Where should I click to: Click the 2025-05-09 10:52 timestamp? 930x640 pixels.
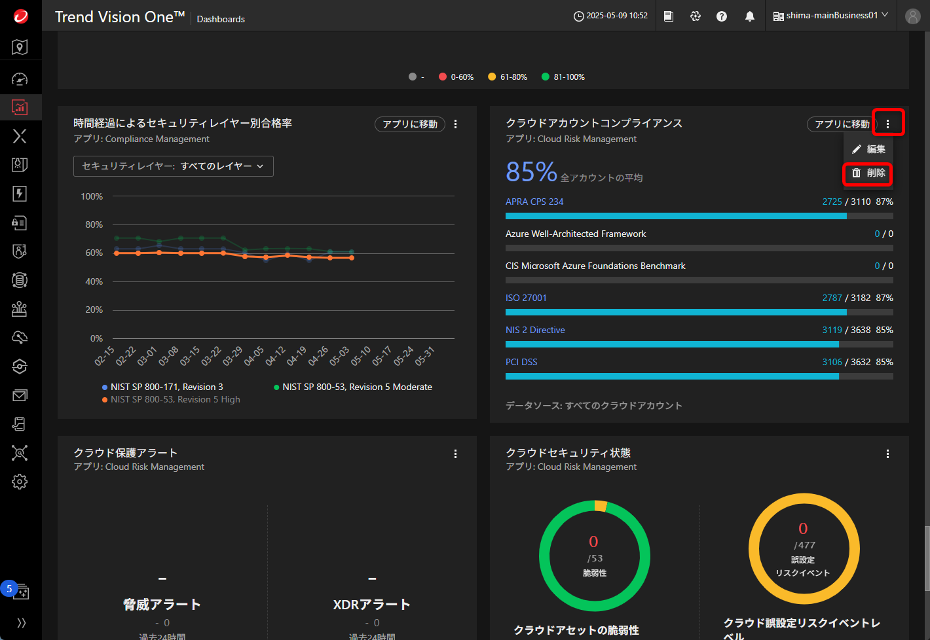tap(617, 16)
